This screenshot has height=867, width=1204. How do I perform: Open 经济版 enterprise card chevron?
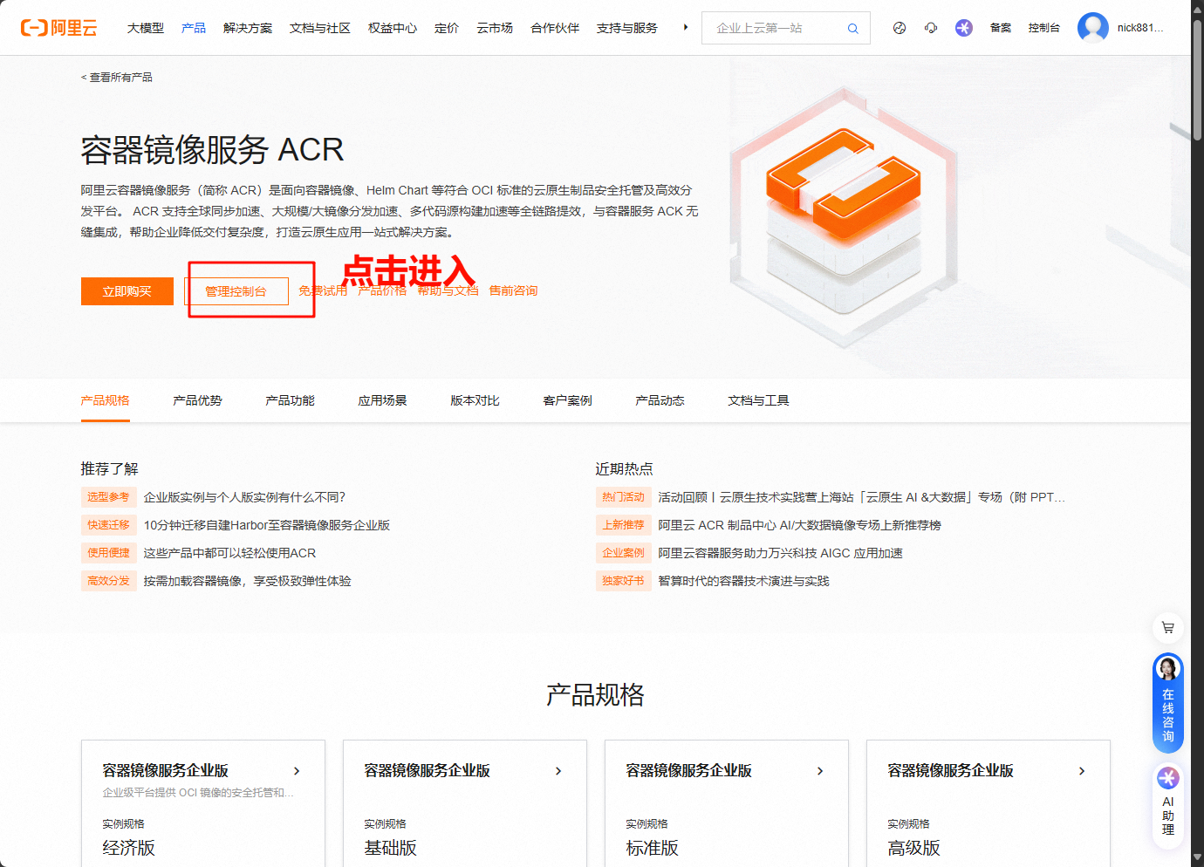tap(297, 771)
